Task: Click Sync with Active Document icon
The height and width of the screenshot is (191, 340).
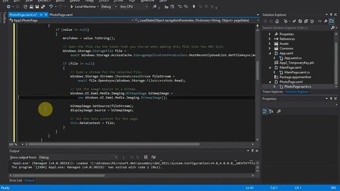Action: point(294,21)
